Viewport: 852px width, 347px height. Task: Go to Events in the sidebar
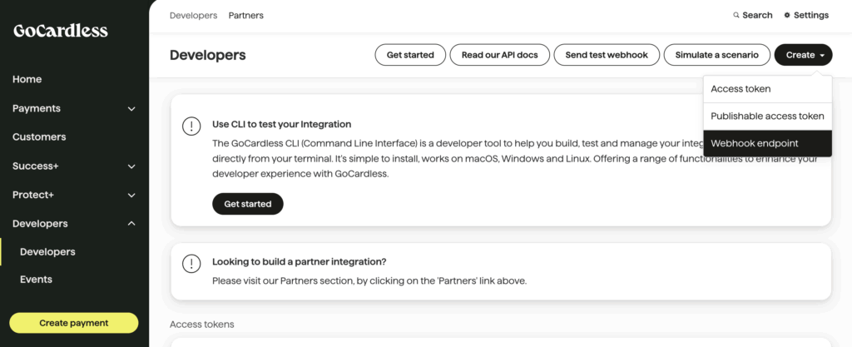[x=36, y=280]
